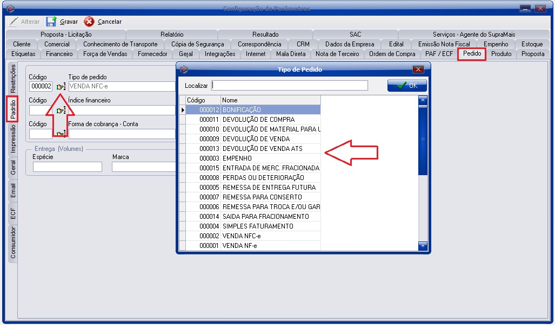Click the Localizar search field
Image resolution: width=555 pixels, height=325 pixels.
pyautogui.click(x=290, y=86)
